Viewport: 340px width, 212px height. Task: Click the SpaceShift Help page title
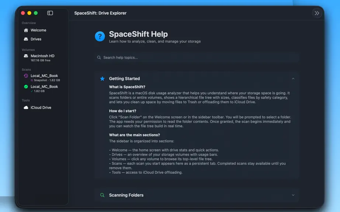(138, 34)
